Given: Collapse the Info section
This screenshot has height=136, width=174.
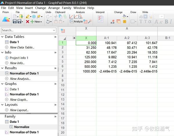Looking at the screenshot, I should [x=2, y=52].
